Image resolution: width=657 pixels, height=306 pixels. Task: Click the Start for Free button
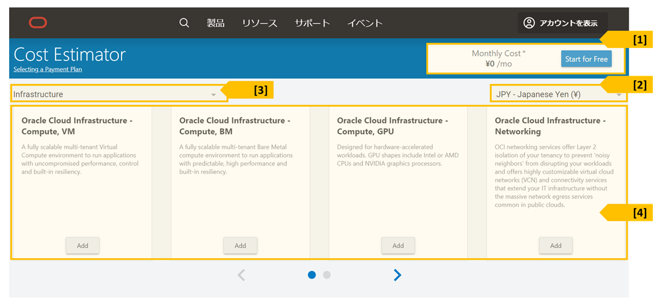[x=586, y=59]
